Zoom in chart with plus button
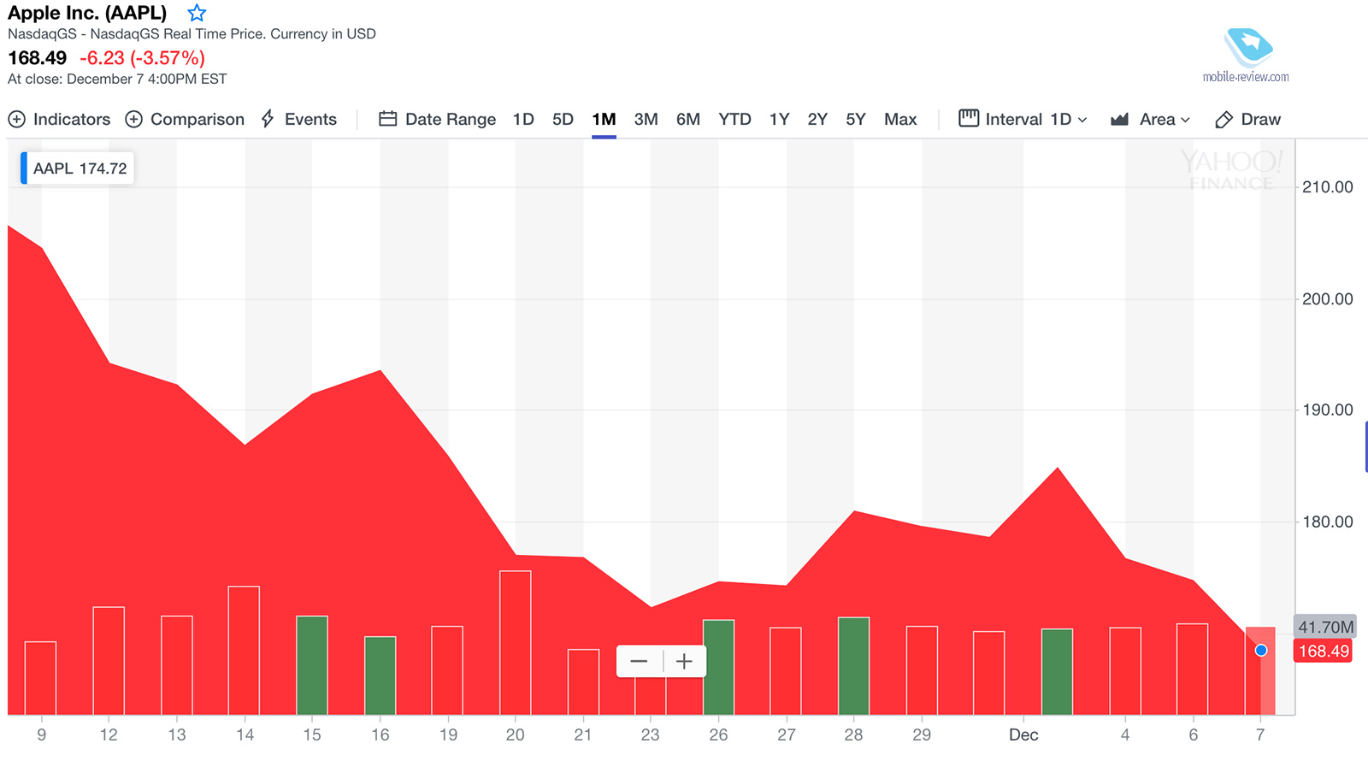1368x761 pixels. click(x=684, y=661)
